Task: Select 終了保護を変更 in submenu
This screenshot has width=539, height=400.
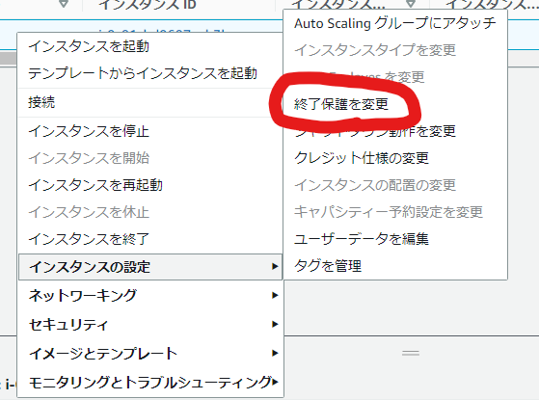Action: pyautogui.click(x=341, y=104)
